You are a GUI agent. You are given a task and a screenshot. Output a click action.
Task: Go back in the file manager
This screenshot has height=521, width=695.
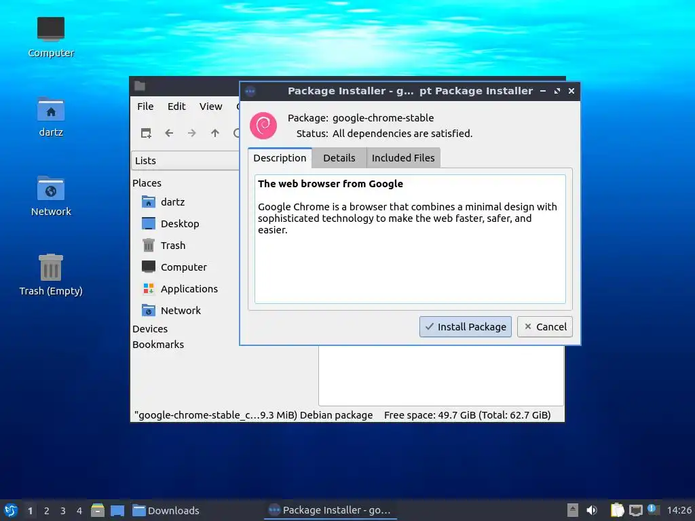(169, 133)
